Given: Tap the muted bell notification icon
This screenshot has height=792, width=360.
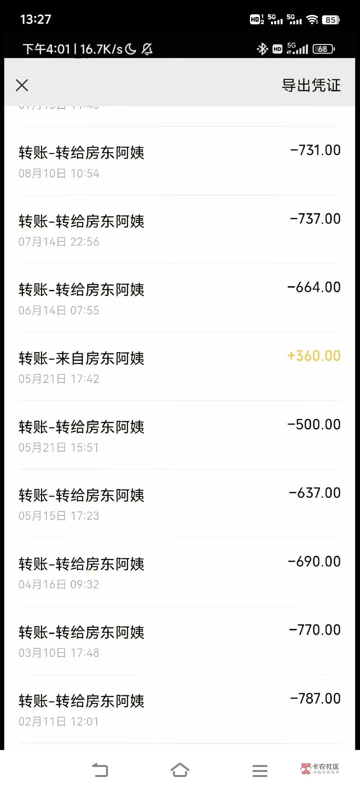Looking at the screenshot, I should [147, 49].
